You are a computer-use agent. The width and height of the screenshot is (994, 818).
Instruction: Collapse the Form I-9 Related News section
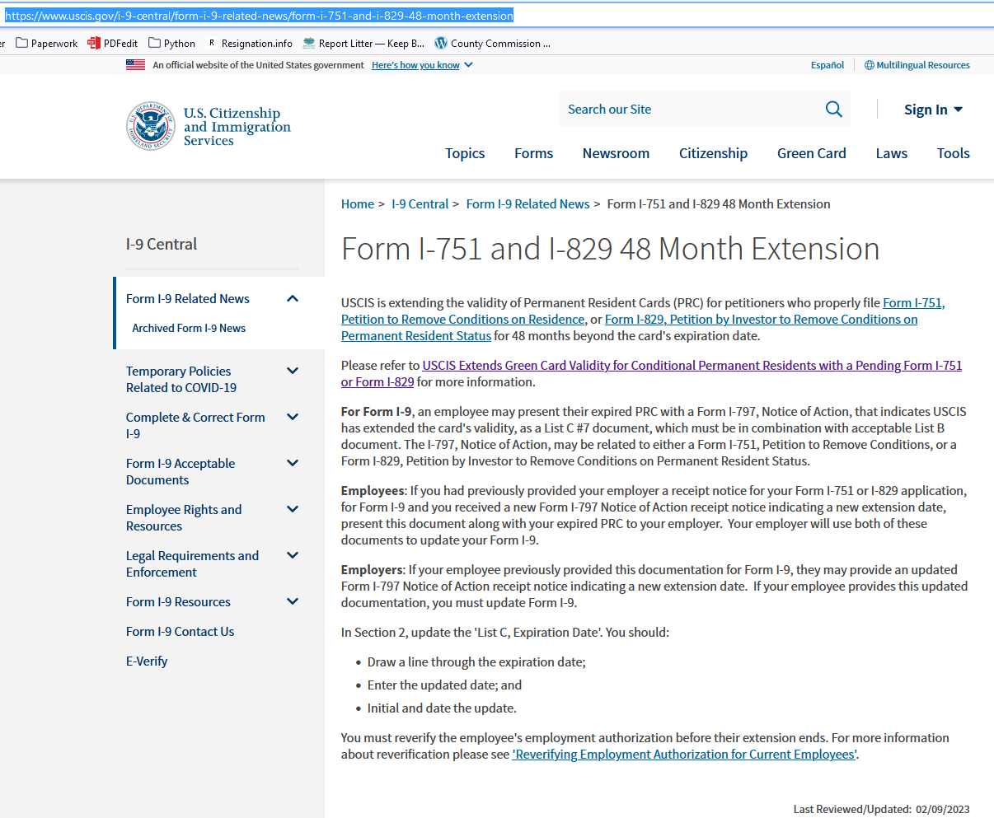(x=292, y=299)
